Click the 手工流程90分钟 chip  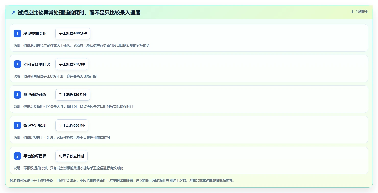(72, 64)
